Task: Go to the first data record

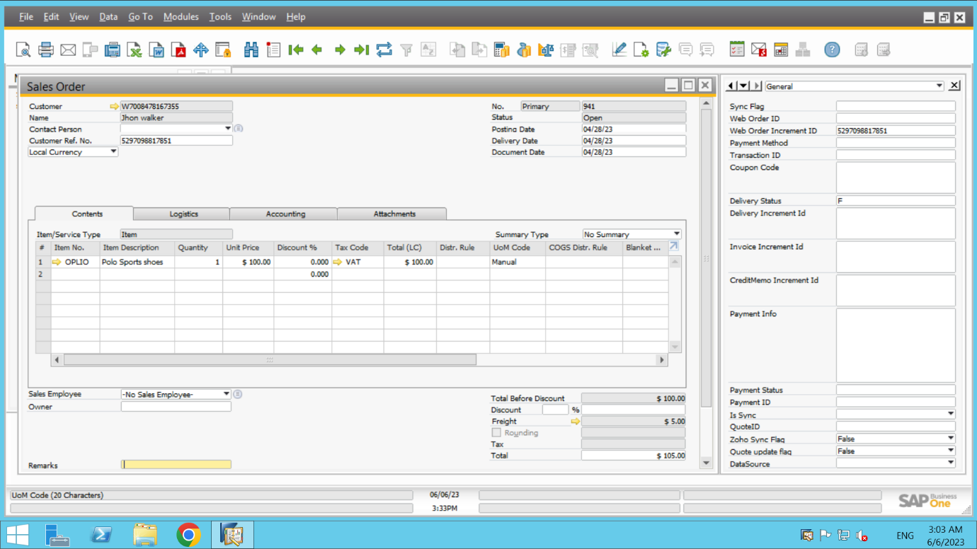Action: [x=296, y=50]
